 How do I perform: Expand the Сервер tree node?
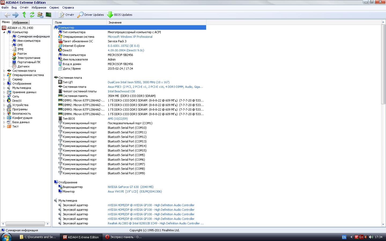point(4,79)
